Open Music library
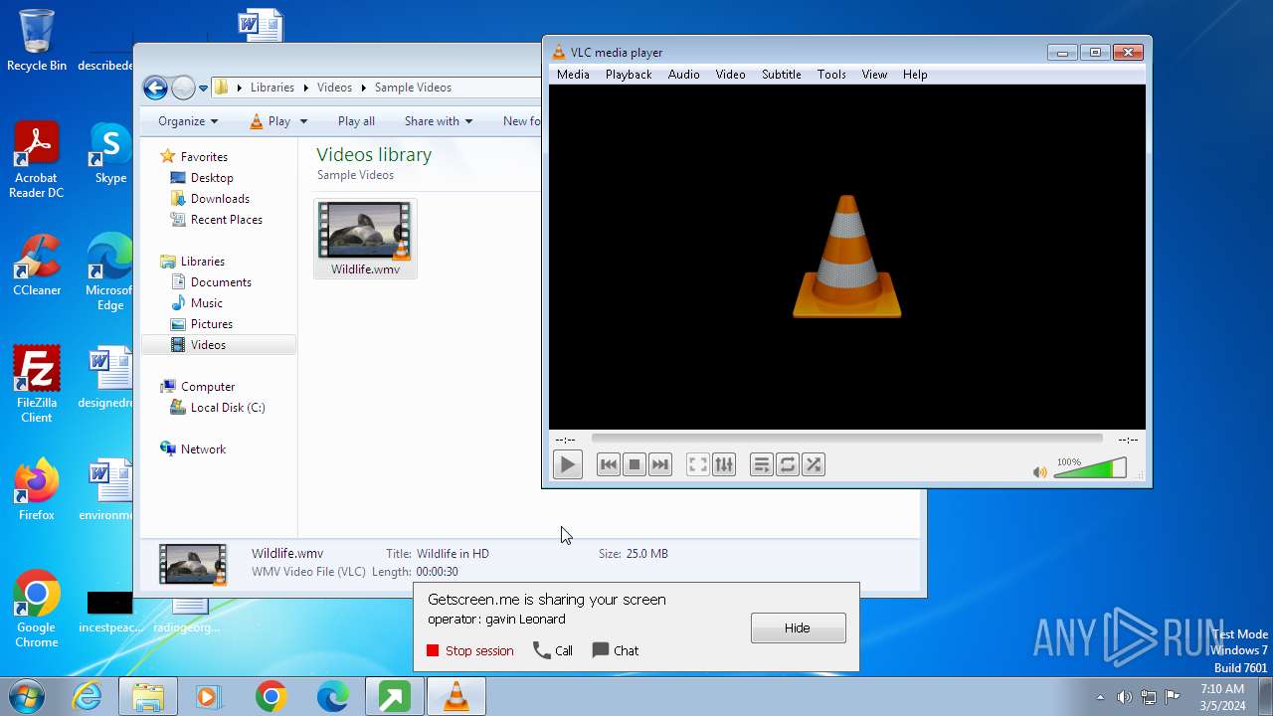Image resolution: width=1273 pixels, height=716 pixels. click(207, 303)
